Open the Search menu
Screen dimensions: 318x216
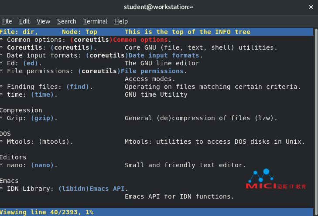[x=66, y=21]
